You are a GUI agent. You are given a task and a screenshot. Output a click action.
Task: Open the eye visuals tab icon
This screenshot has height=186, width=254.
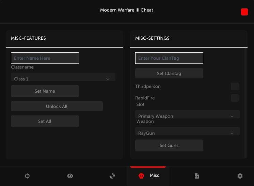(x=70, y=176)
